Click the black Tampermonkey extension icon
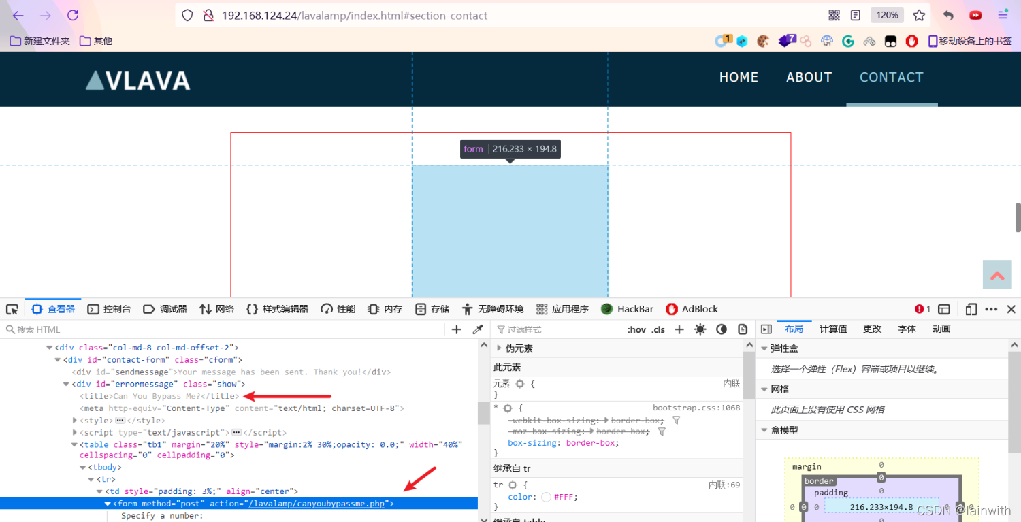 (890, 41)
